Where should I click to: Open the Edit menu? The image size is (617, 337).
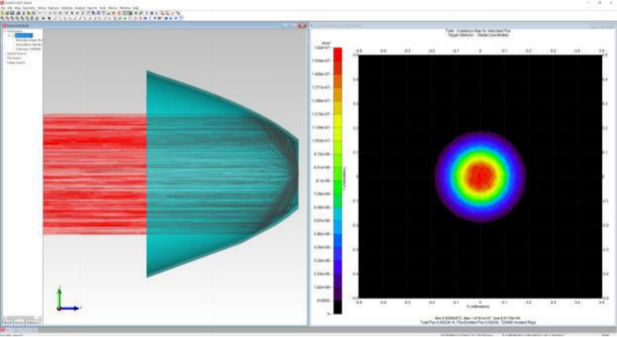(x=9, y=8)
